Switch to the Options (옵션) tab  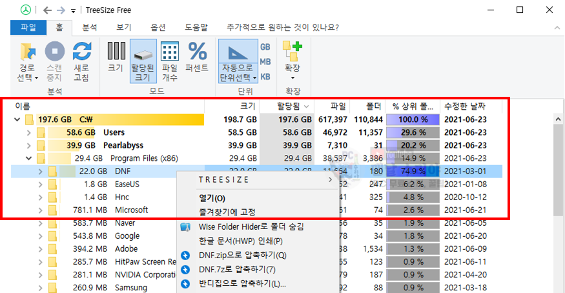click(x=158, y=27)
